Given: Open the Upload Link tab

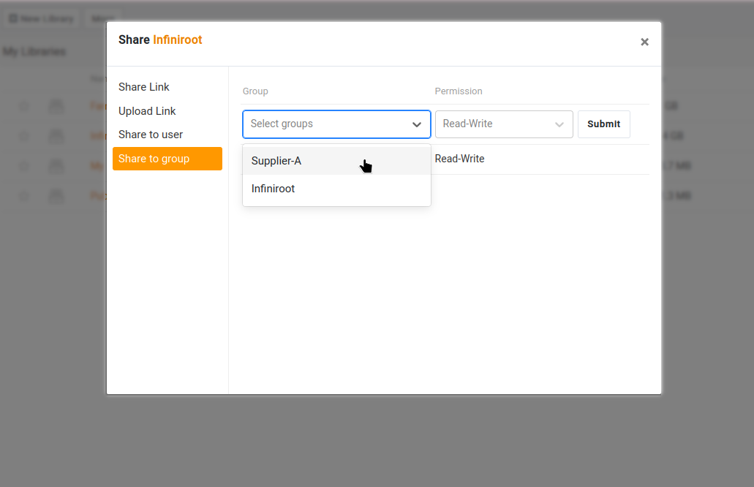Looking at the screenshot, I should coord(147,111).
